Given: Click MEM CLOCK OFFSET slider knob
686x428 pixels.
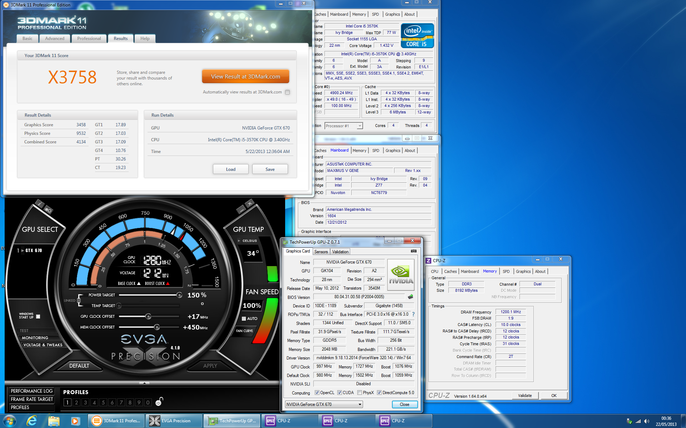Looking at the screenshot, I should pos(156,327).
